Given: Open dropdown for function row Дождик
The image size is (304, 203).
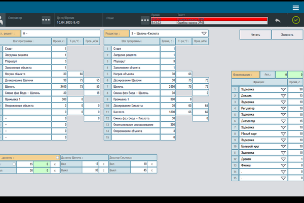Looking at the screenshot, I should click(283, 95).
